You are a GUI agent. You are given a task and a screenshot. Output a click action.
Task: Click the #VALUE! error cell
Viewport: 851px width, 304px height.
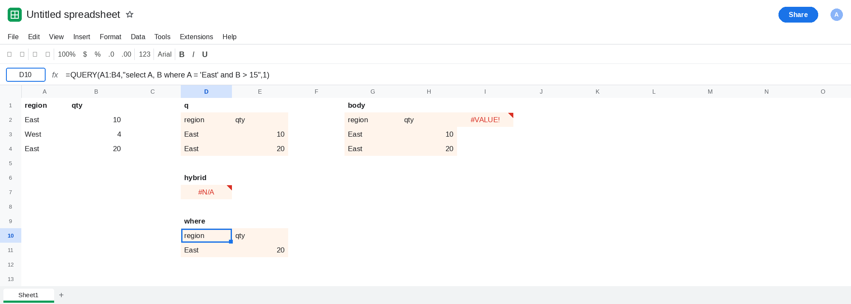tap(485, 120)
